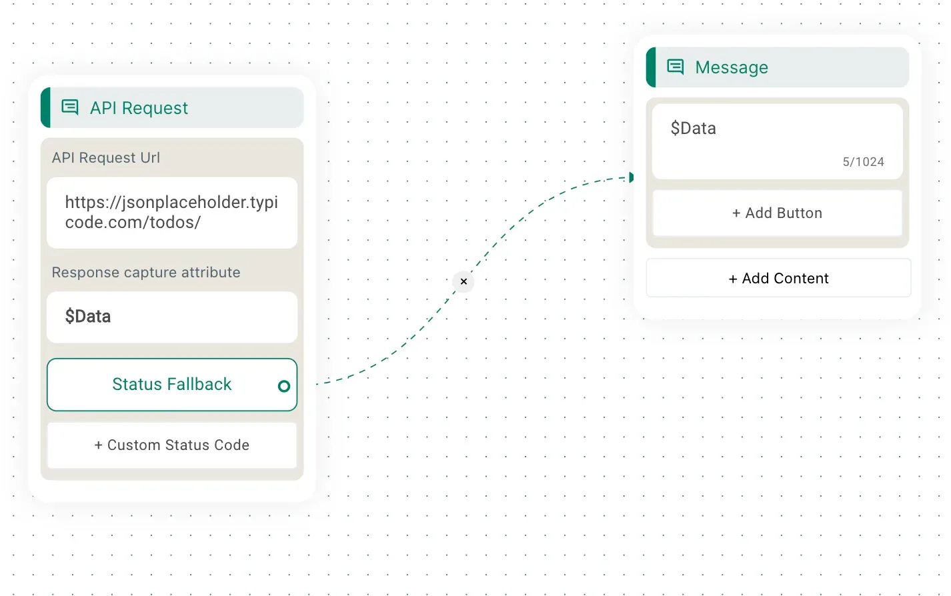
Task: Click the API Request Url input field
Action: pyautogui.click(x=171, y=212)
